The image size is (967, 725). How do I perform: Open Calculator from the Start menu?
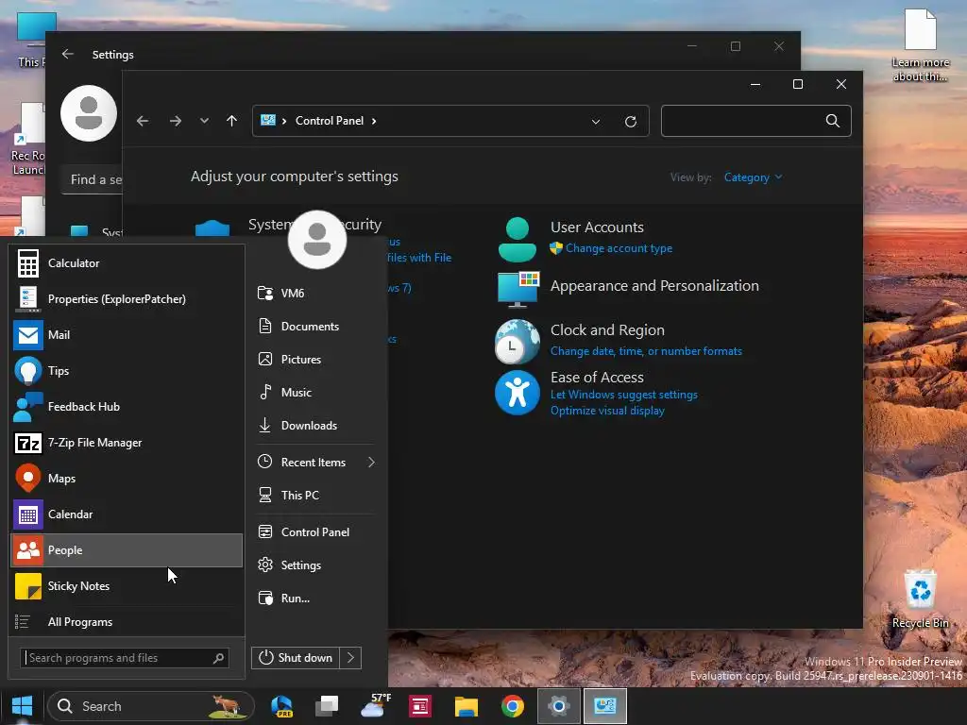(127, 263)
